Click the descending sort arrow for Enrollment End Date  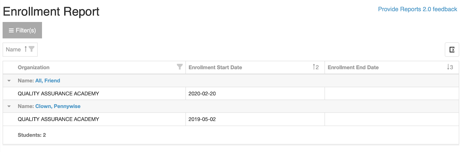pos(448,67)
